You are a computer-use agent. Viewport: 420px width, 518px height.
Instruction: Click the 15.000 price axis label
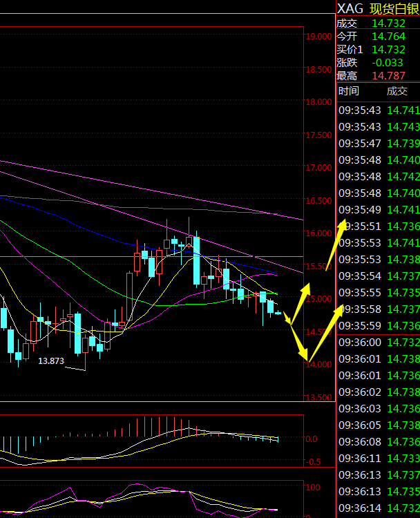tap(318, 299)
